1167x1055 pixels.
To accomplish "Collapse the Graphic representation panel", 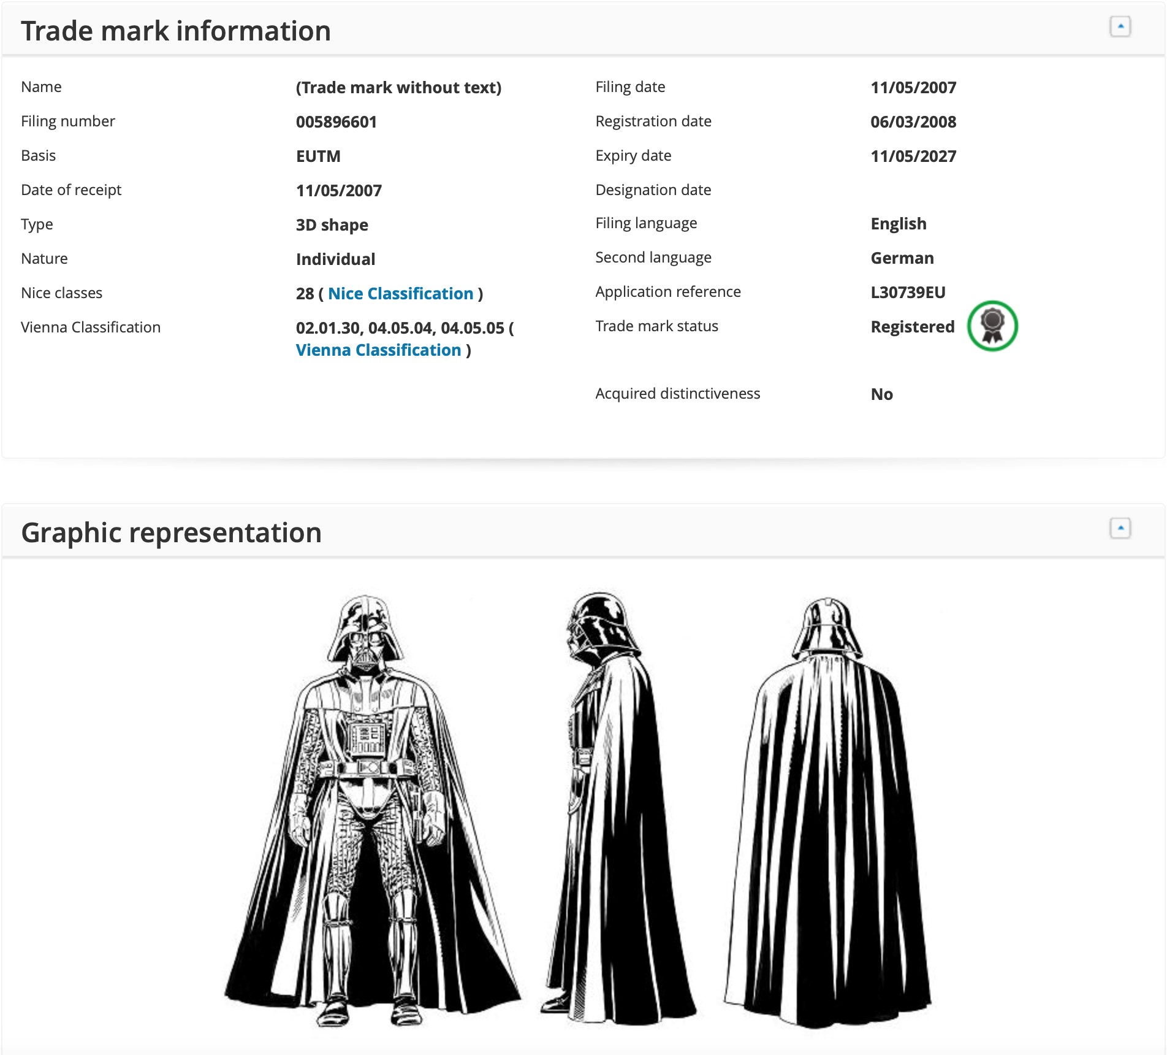I will point(1120,528).
